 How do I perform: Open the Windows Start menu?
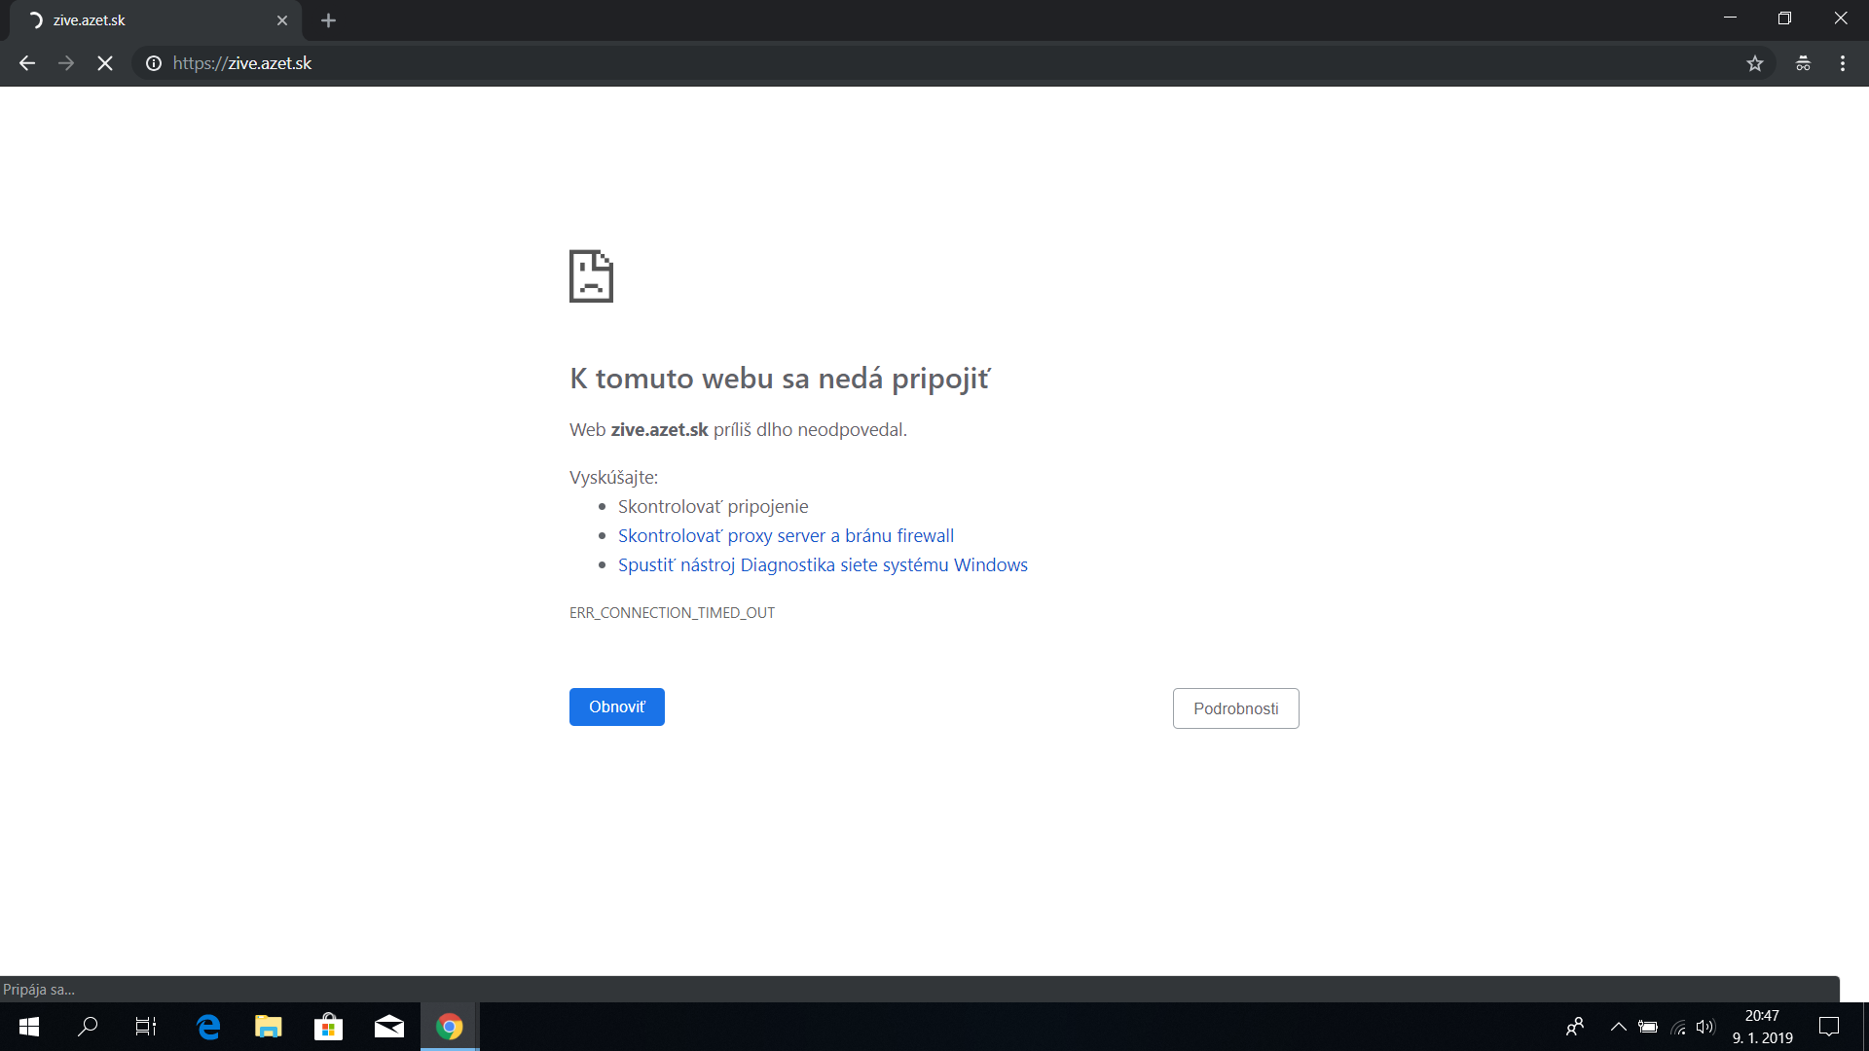point(29,1027)
